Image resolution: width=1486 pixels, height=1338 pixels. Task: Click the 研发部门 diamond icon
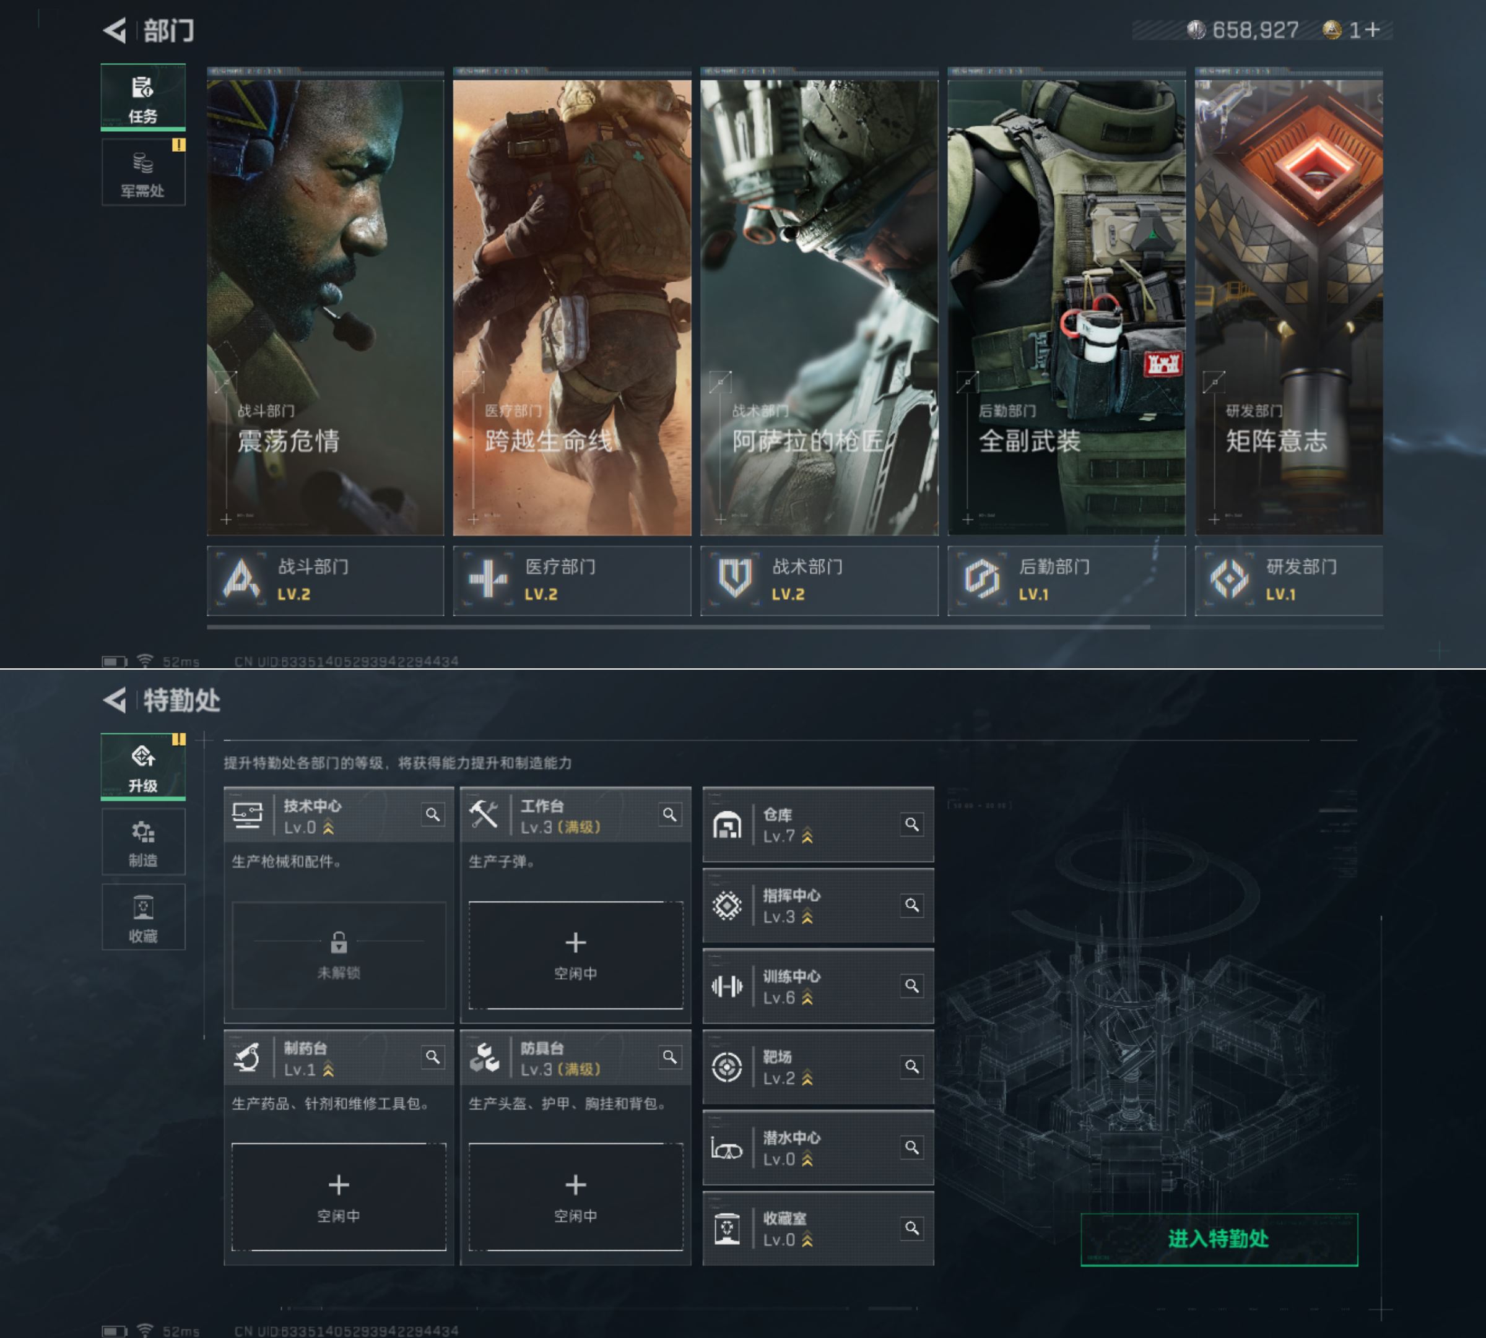(x=1229, y=579)
